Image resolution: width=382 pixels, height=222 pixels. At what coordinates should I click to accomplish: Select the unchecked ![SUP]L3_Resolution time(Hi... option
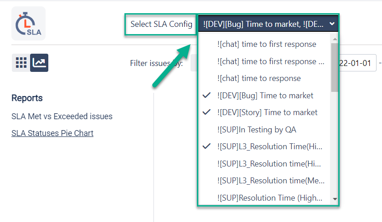[271, 164]
